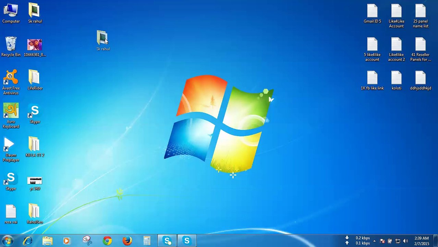Select the ddhjsddhkjd text file
The width and height of the screenshot is (438, 247).
click(421, 81)
